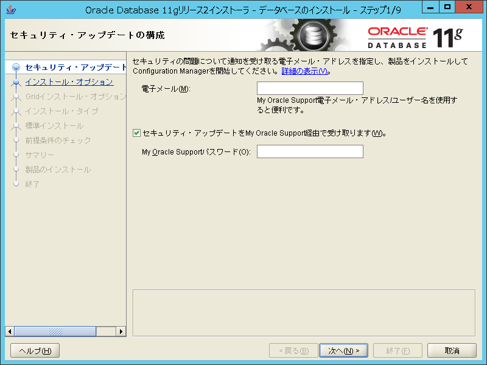Click the ヘルプ(H) button
487x365 pixels.
35,351
